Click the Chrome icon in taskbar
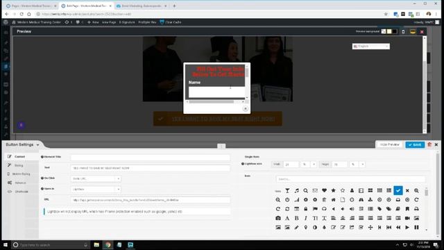Screen dimensions: 444x250 click(x=108, y=245)
